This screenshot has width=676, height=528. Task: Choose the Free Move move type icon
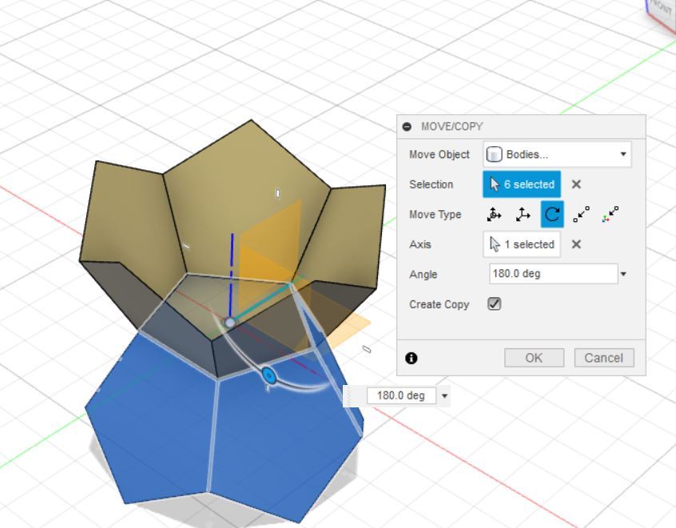click(x=494, y=214)
